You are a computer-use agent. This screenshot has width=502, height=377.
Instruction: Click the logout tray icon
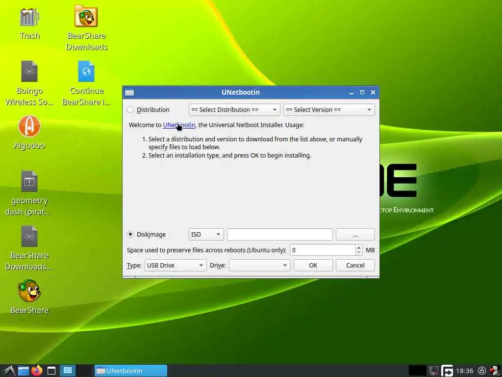[x=495, y=371]
